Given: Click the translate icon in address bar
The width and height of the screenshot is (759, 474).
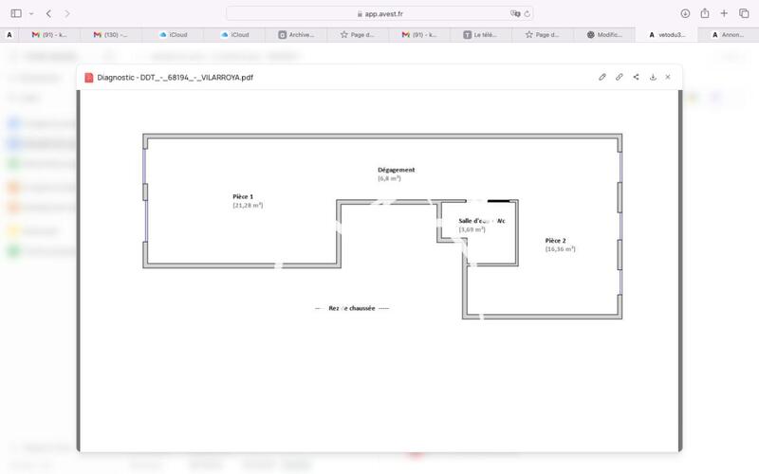Looking at the screenshot, I should tap(515, 13).
